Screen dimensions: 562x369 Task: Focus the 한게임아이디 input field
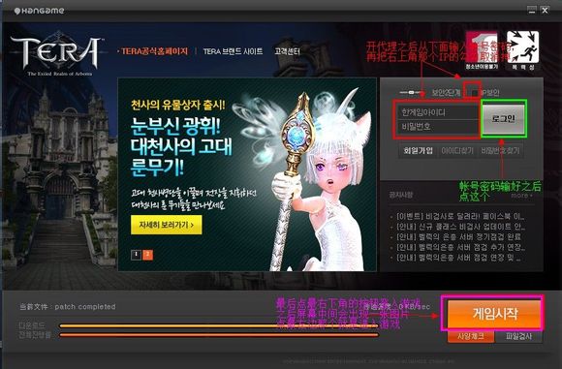point(438,112)
